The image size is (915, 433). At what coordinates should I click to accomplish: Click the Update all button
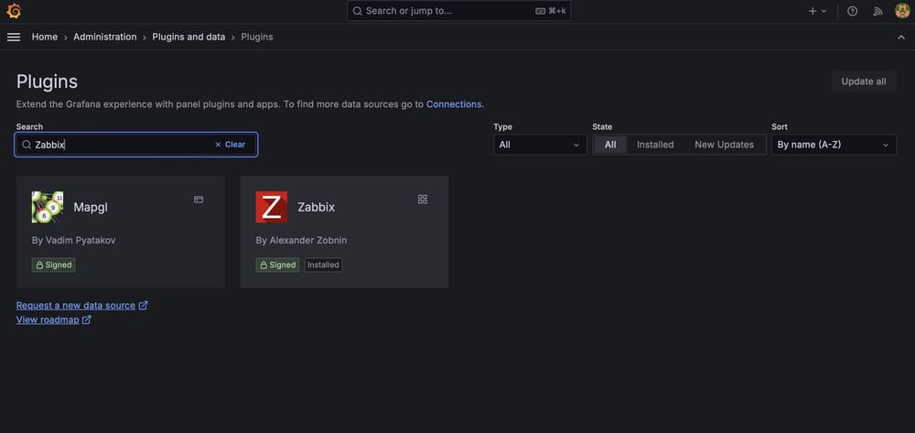click(x=864, y=81)
